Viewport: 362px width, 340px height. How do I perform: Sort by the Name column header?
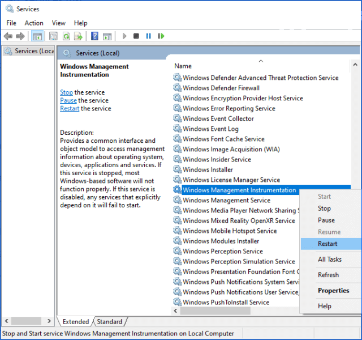click(x=261, y=66)
